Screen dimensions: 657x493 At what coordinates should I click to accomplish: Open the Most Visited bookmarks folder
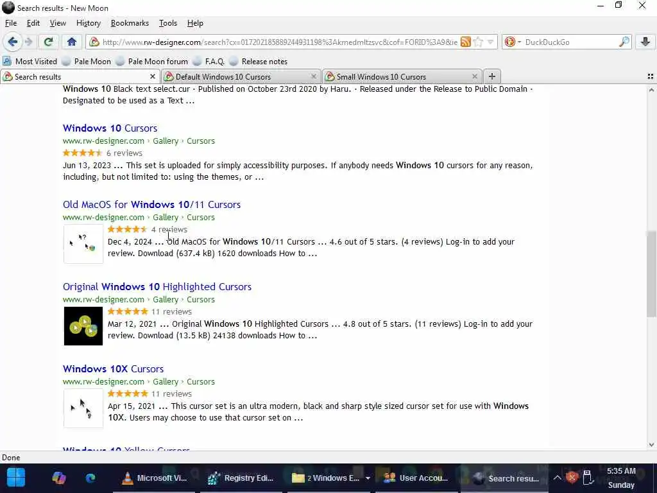coord(30,61)
